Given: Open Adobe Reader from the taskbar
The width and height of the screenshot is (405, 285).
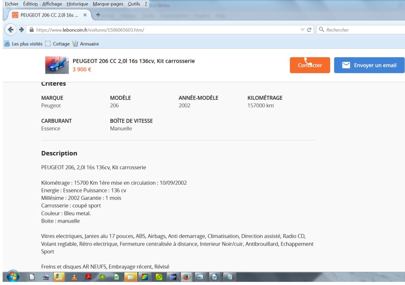Looking at the screenshot, I should (88, 277).
